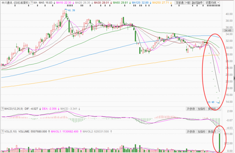Image resolution: width=235 pixels, height=153 pixels.
Task: Click the MA120: 32.89 label
Action: tap(140, 3)
